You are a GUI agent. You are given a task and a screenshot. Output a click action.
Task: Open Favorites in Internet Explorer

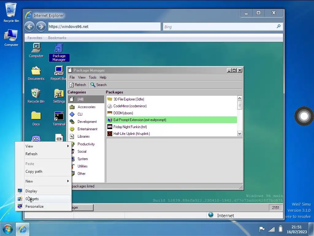click(x=35, y=38)
